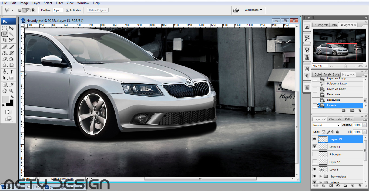Toggle the Anti-alias checkbox
This screenshot has width=369, height=191.
pyautogui.click(x=68, y=10)
